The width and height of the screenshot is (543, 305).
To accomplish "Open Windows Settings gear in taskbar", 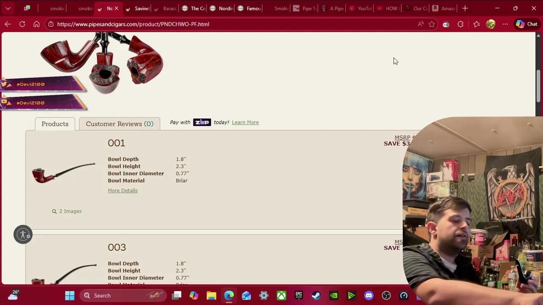I will click(x=264, y=295).
